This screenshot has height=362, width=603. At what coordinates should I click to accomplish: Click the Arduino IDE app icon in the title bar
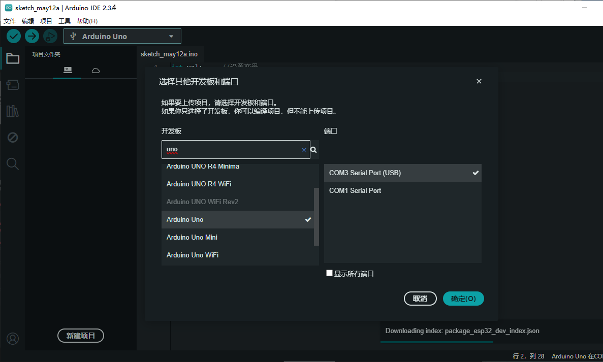pyautogui.click(x=8, y=8)
